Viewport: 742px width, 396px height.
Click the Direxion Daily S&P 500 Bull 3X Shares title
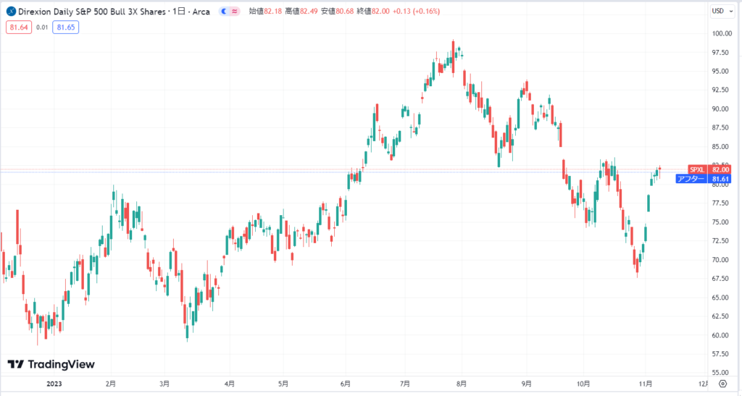(92, 12)
